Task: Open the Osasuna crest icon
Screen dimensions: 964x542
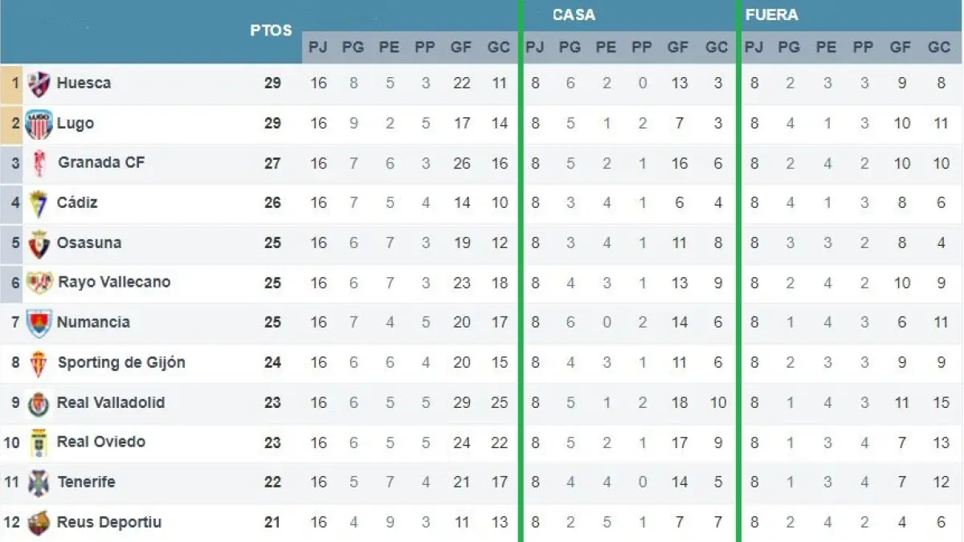Action: [x=39, y=243]
